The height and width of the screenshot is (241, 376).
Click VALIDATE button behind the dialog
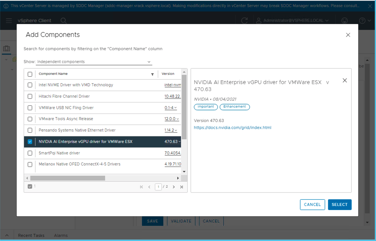click(181, 221)
